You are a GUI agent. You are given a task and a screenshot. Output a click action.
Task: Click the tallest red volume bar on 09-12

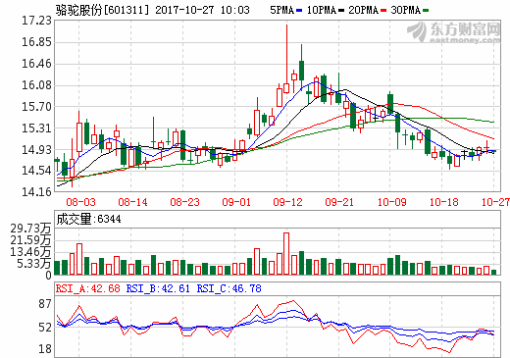[286, 254]
